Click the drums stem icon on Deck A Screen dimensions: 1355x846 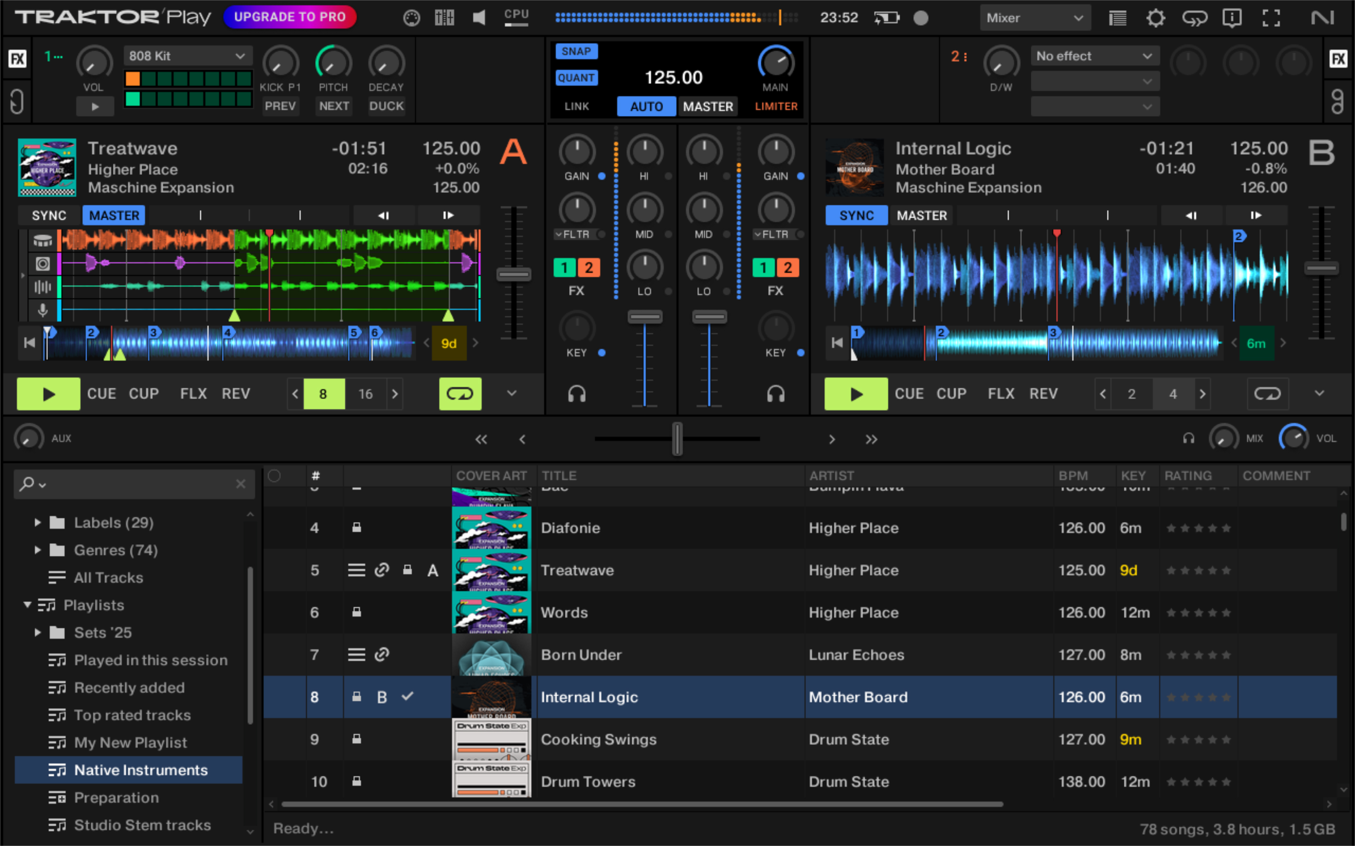point(42,241)
